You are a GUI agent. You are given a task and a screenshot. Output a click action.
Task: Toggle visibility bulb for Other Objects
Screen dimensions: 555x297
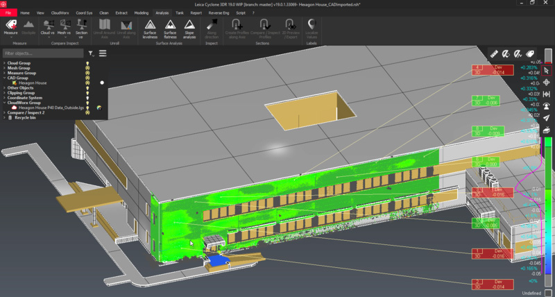tap(87, 88)
